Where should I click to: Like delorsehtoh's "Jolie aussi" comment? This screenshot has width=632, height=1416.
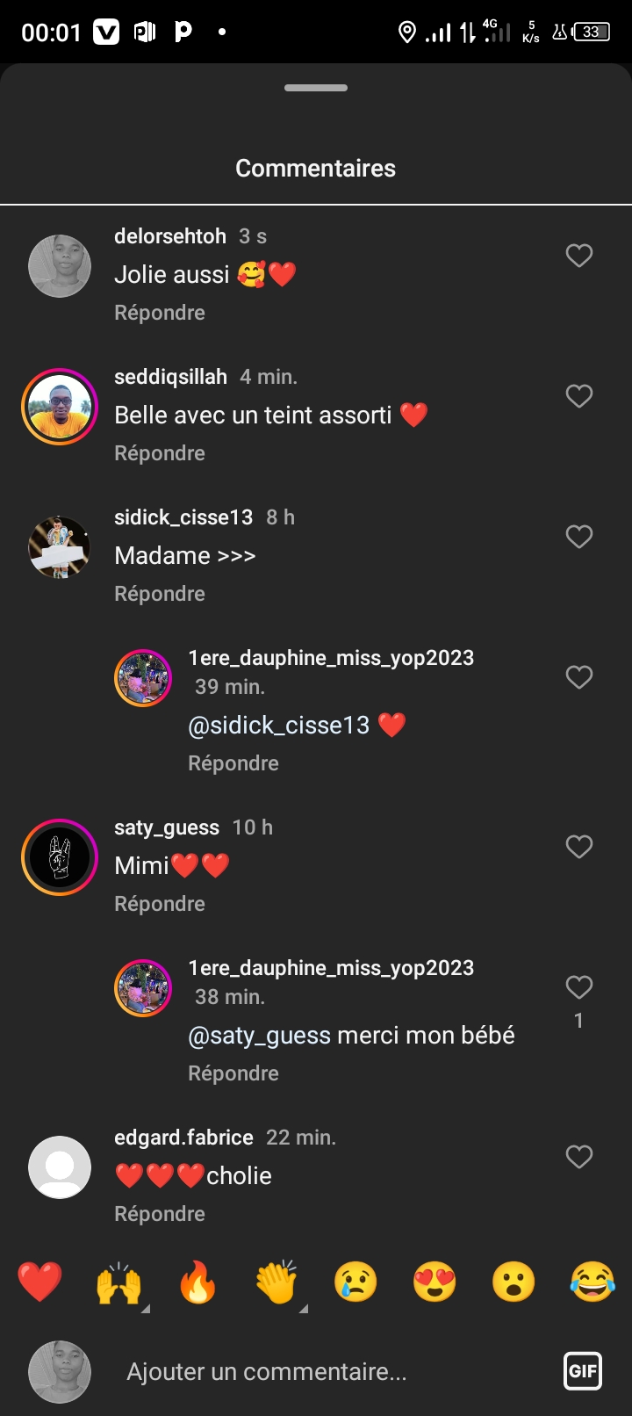tap(578, 256)
